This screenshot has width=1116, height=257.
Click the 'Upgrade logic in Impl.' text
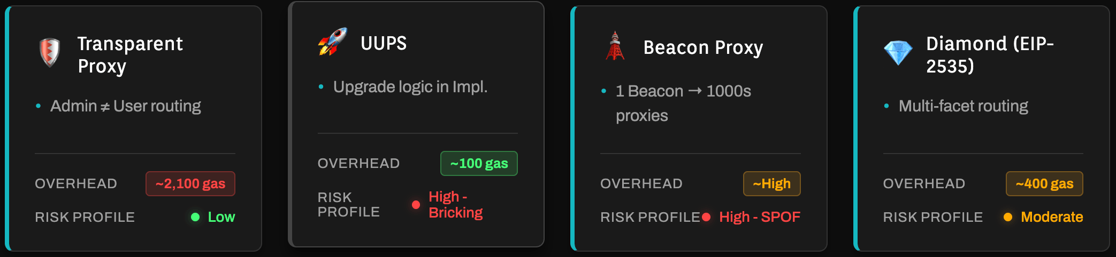click(410, 87)
